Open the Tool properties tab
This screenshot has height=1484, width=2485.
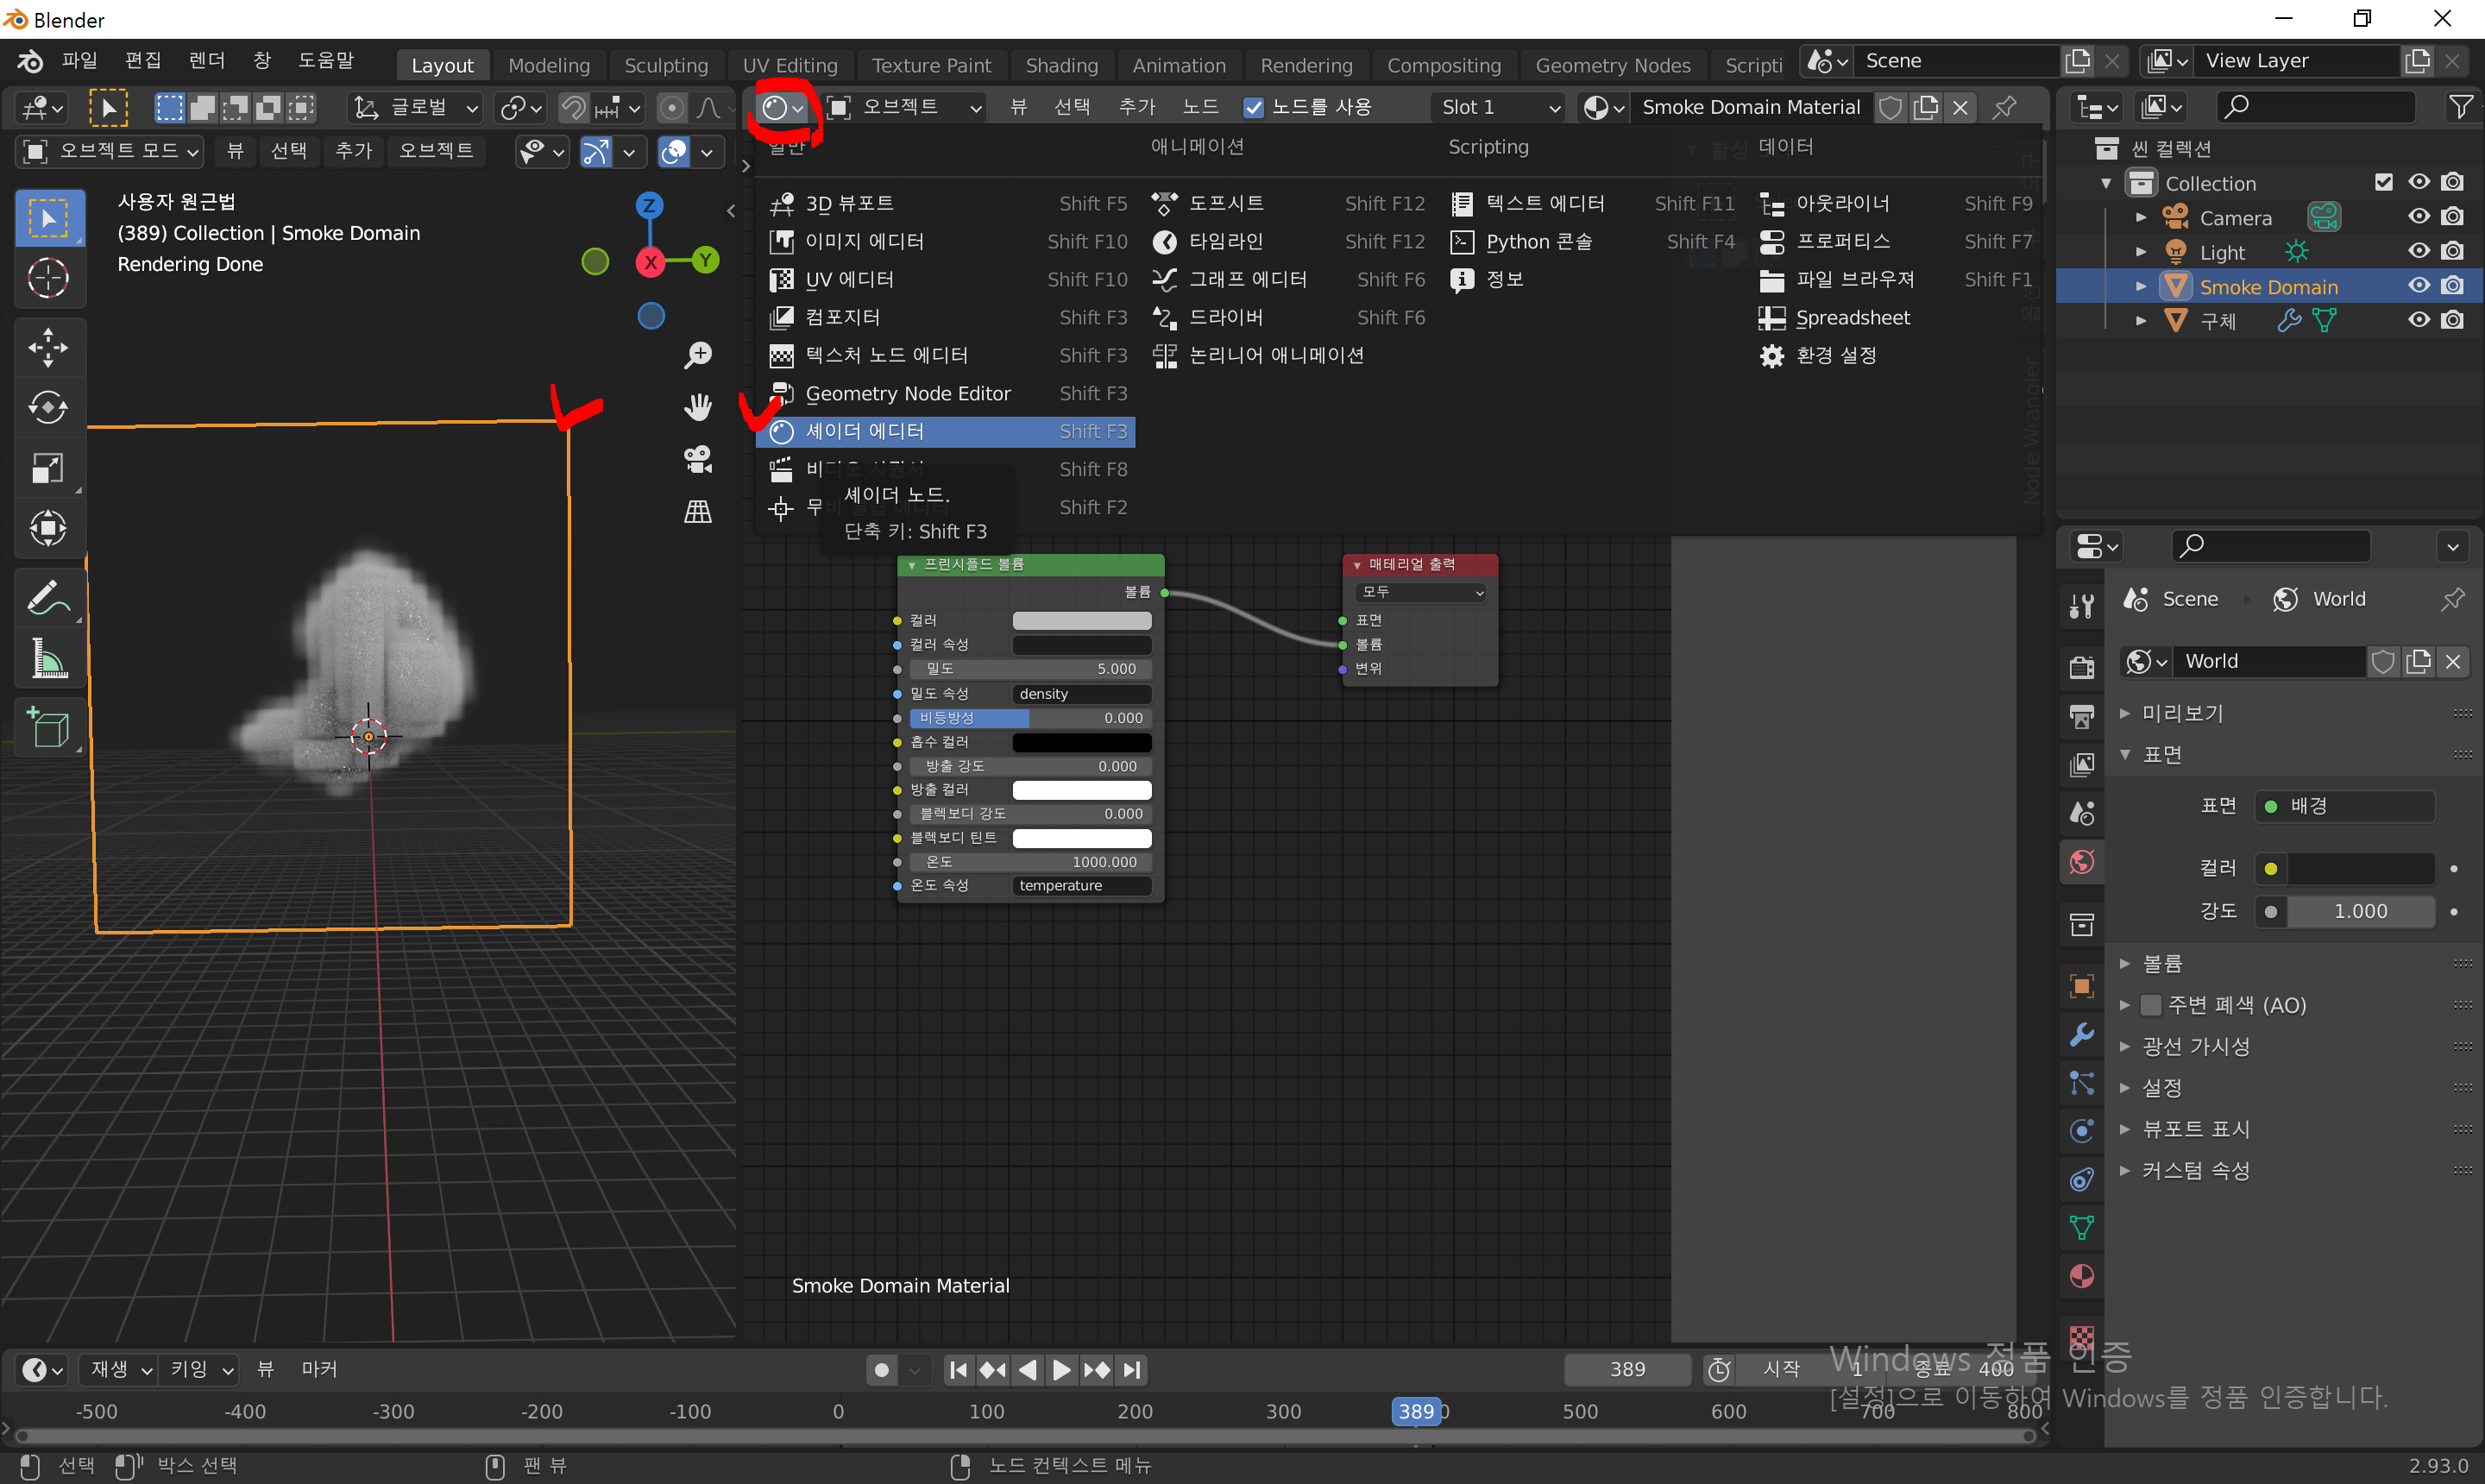[x=2082, y=604]
